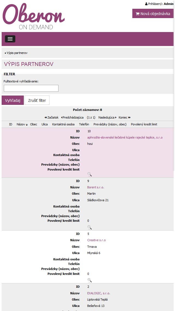This screenshot has height=311, width=175.
Task: Open the hamburger navigation menu
Action: coord(10,39)
